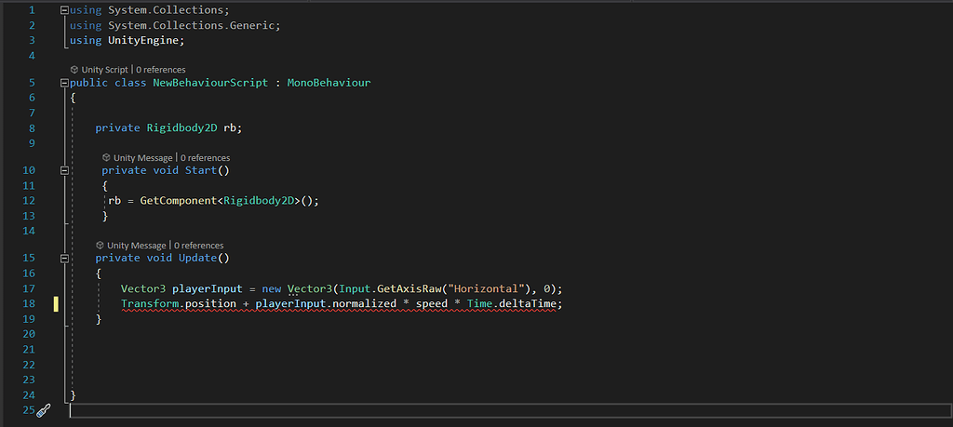Open '0 references' above the class declaration
Image resolution: width=953 pixels, height=427 pixels.
[x=160, y=70]
